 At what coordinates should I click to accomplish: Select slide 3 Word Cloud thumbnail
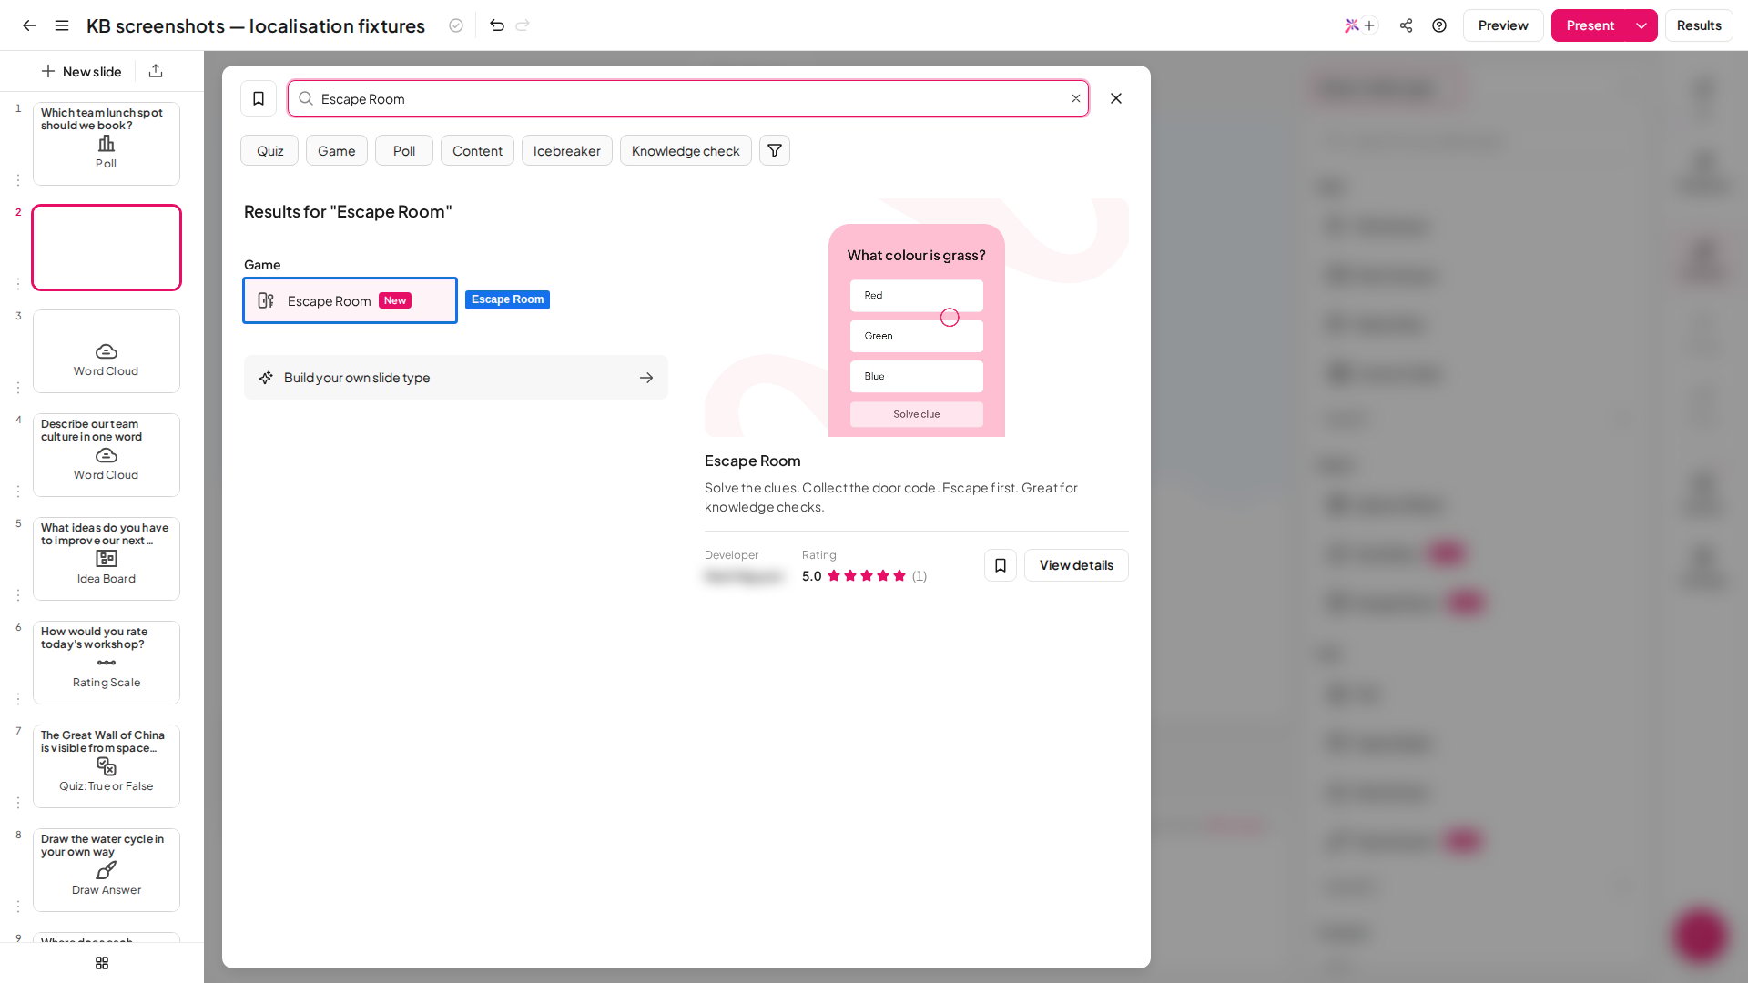[x=107, y=351]
